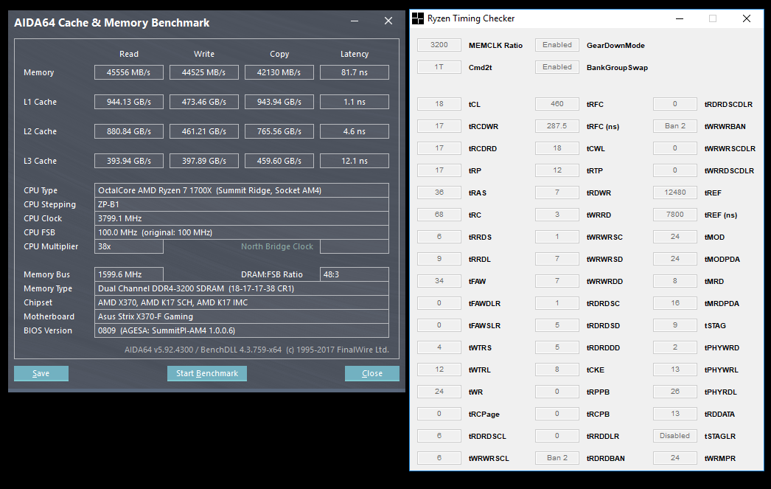This screenshot has height=489, width=771.
Task: Click the Cmd2t value 1T
Action: (439, 67)
